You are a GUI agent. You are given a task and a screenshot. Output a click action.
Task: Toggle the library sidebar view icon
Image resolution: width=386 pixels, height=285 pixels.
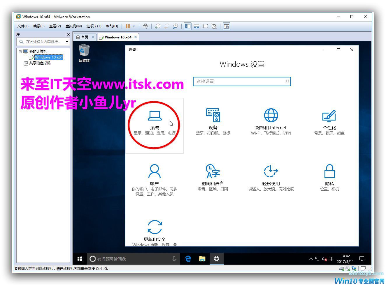coord(188,26)
